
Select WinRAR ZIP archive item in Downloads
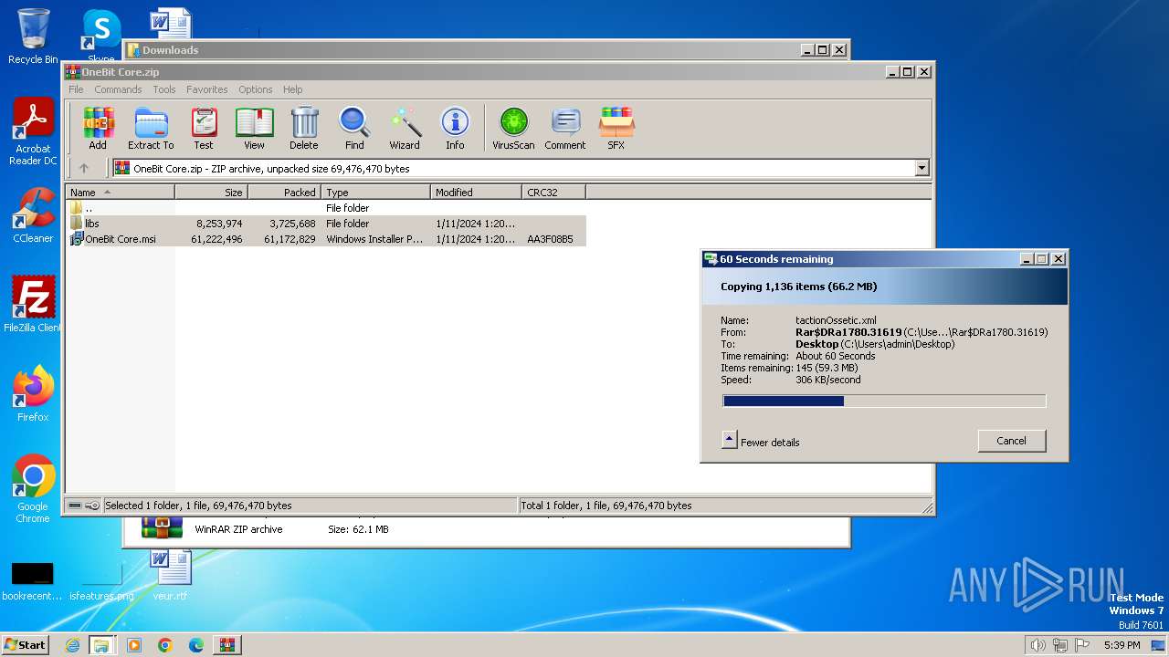tap(265, 528)
